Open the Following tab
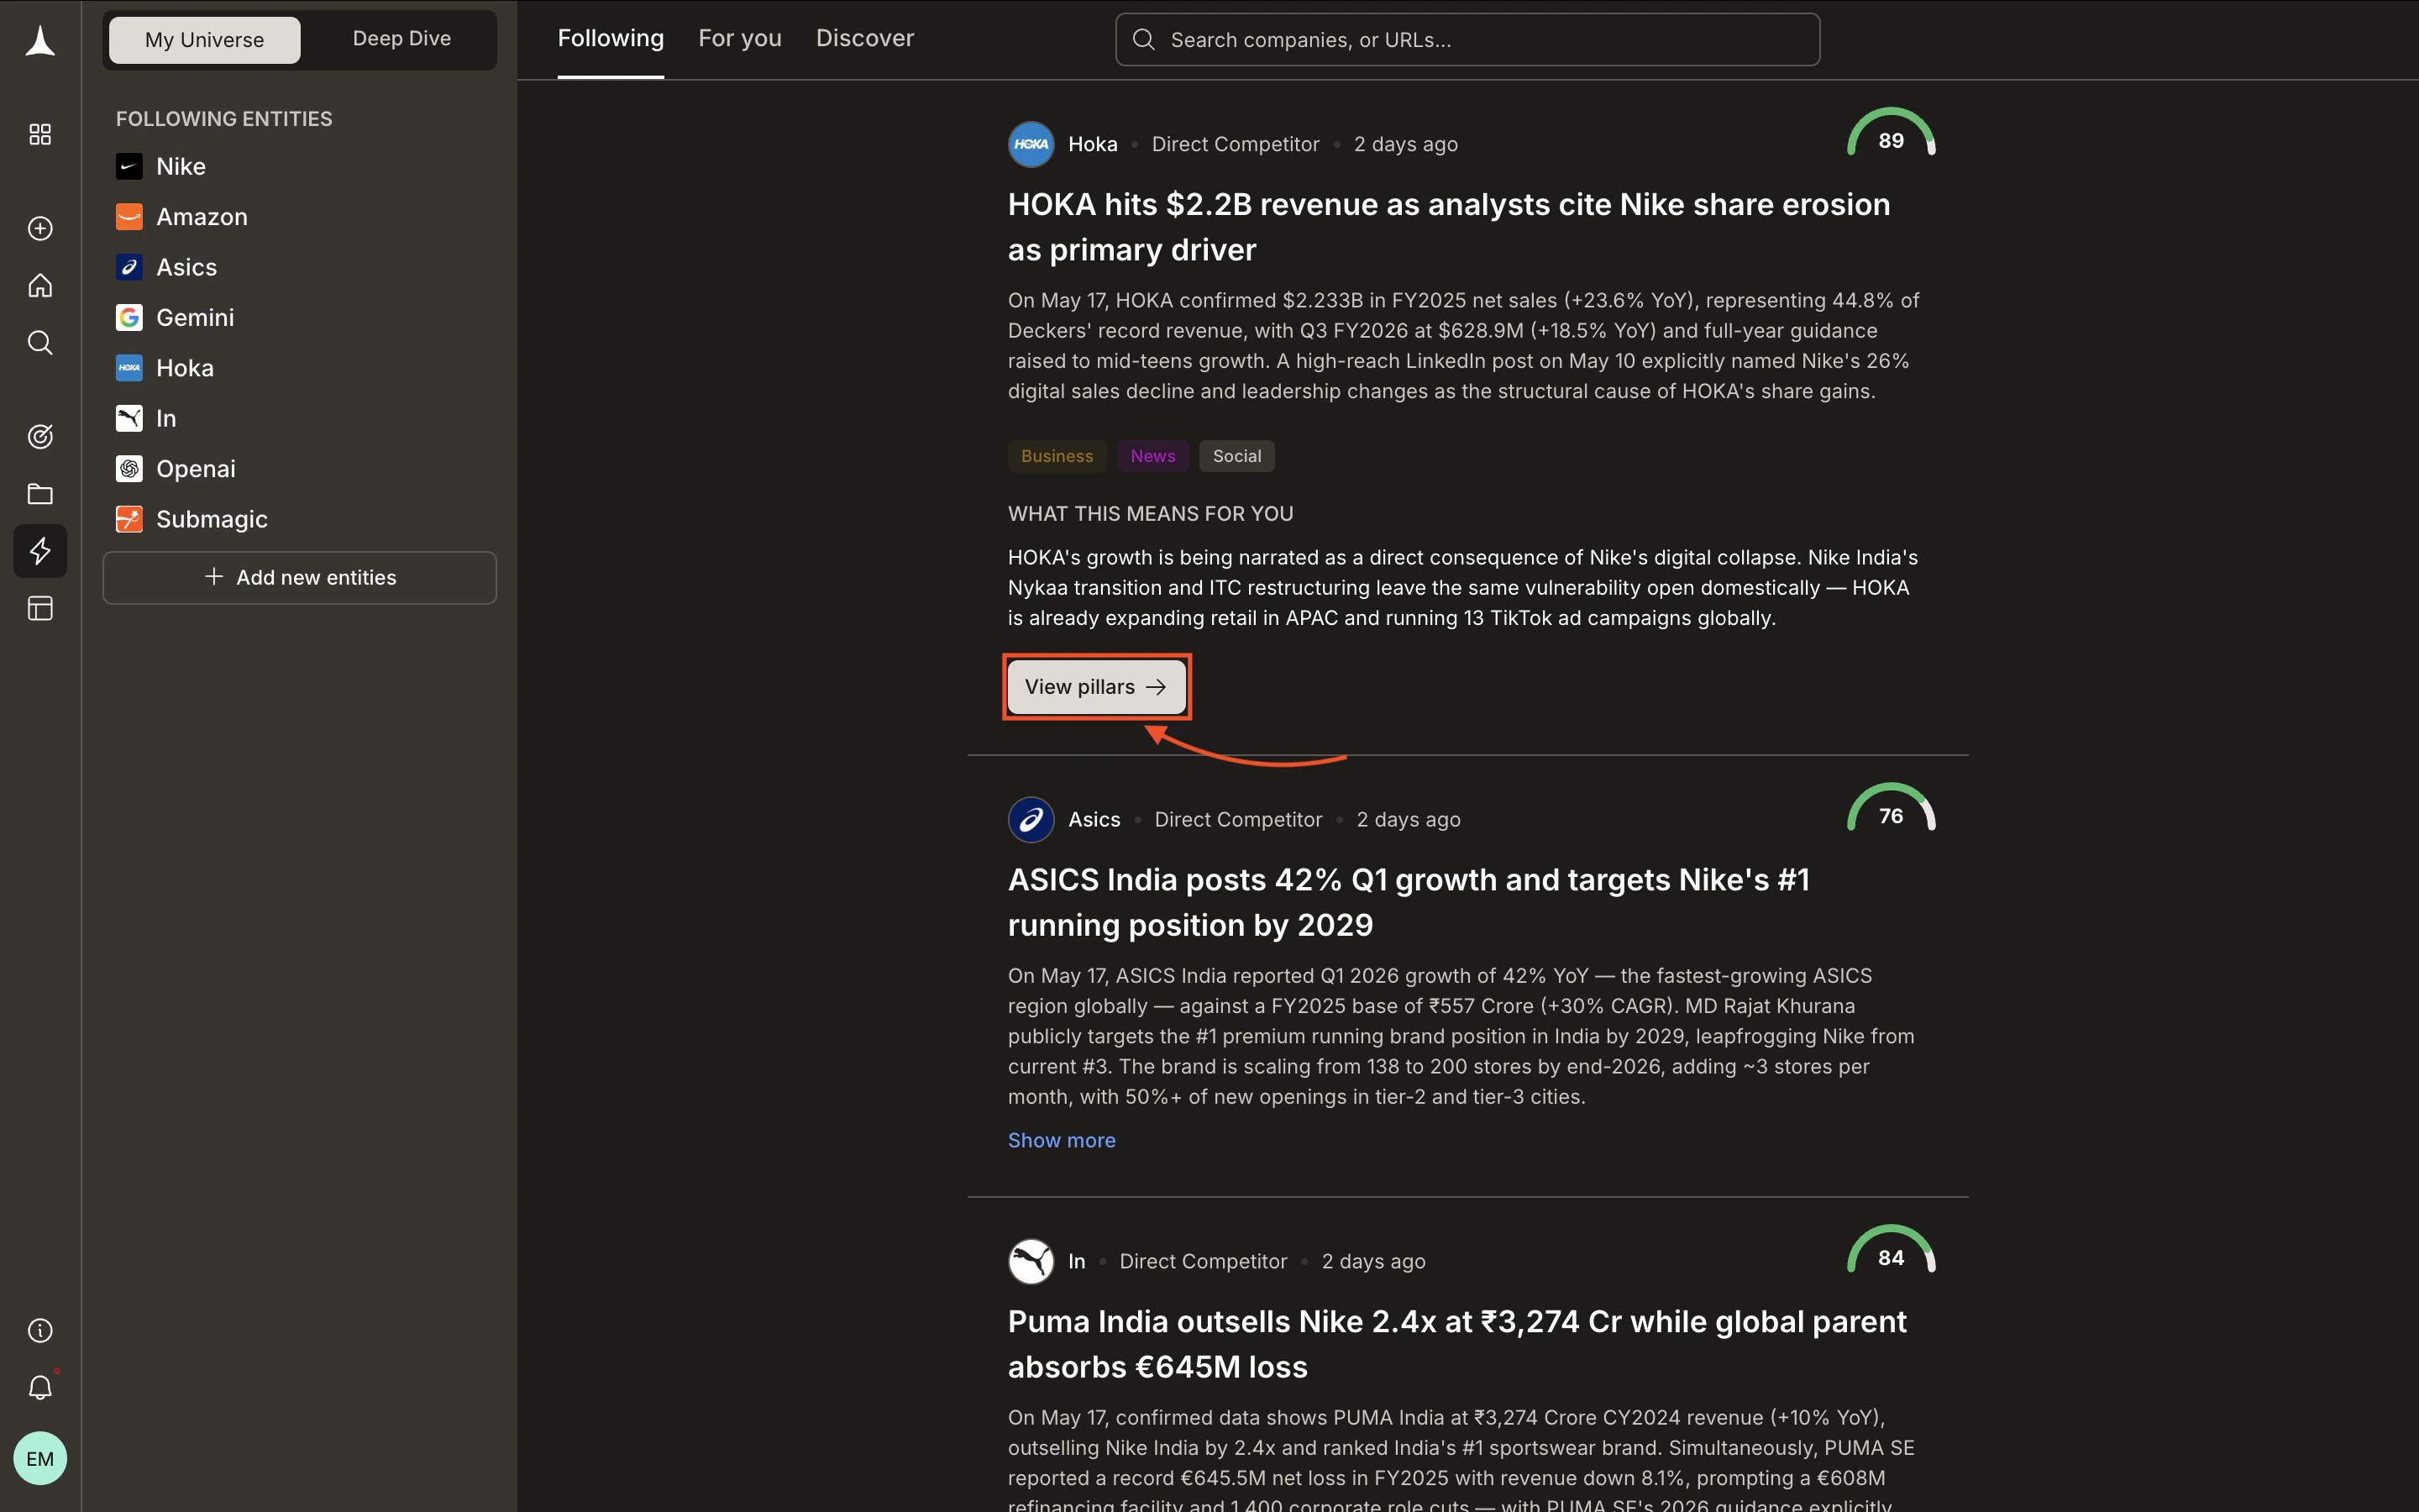2419x1512 pixels. pyautogui.click(x=610, y=38)
